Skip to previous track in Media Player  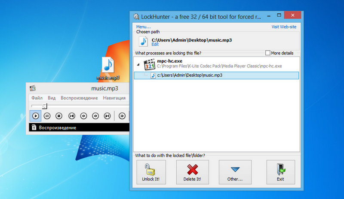click(72, 116)
